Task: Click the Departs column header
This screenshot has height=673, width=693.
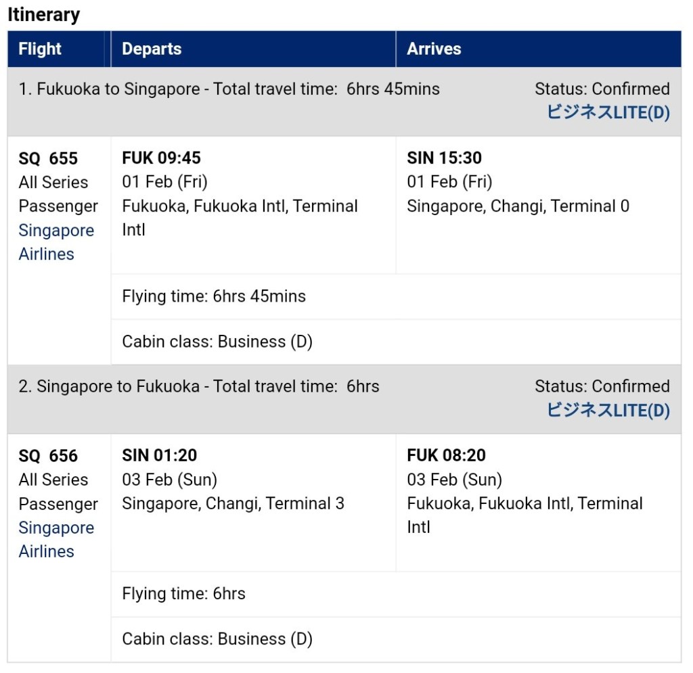Action: pos(152,49)
